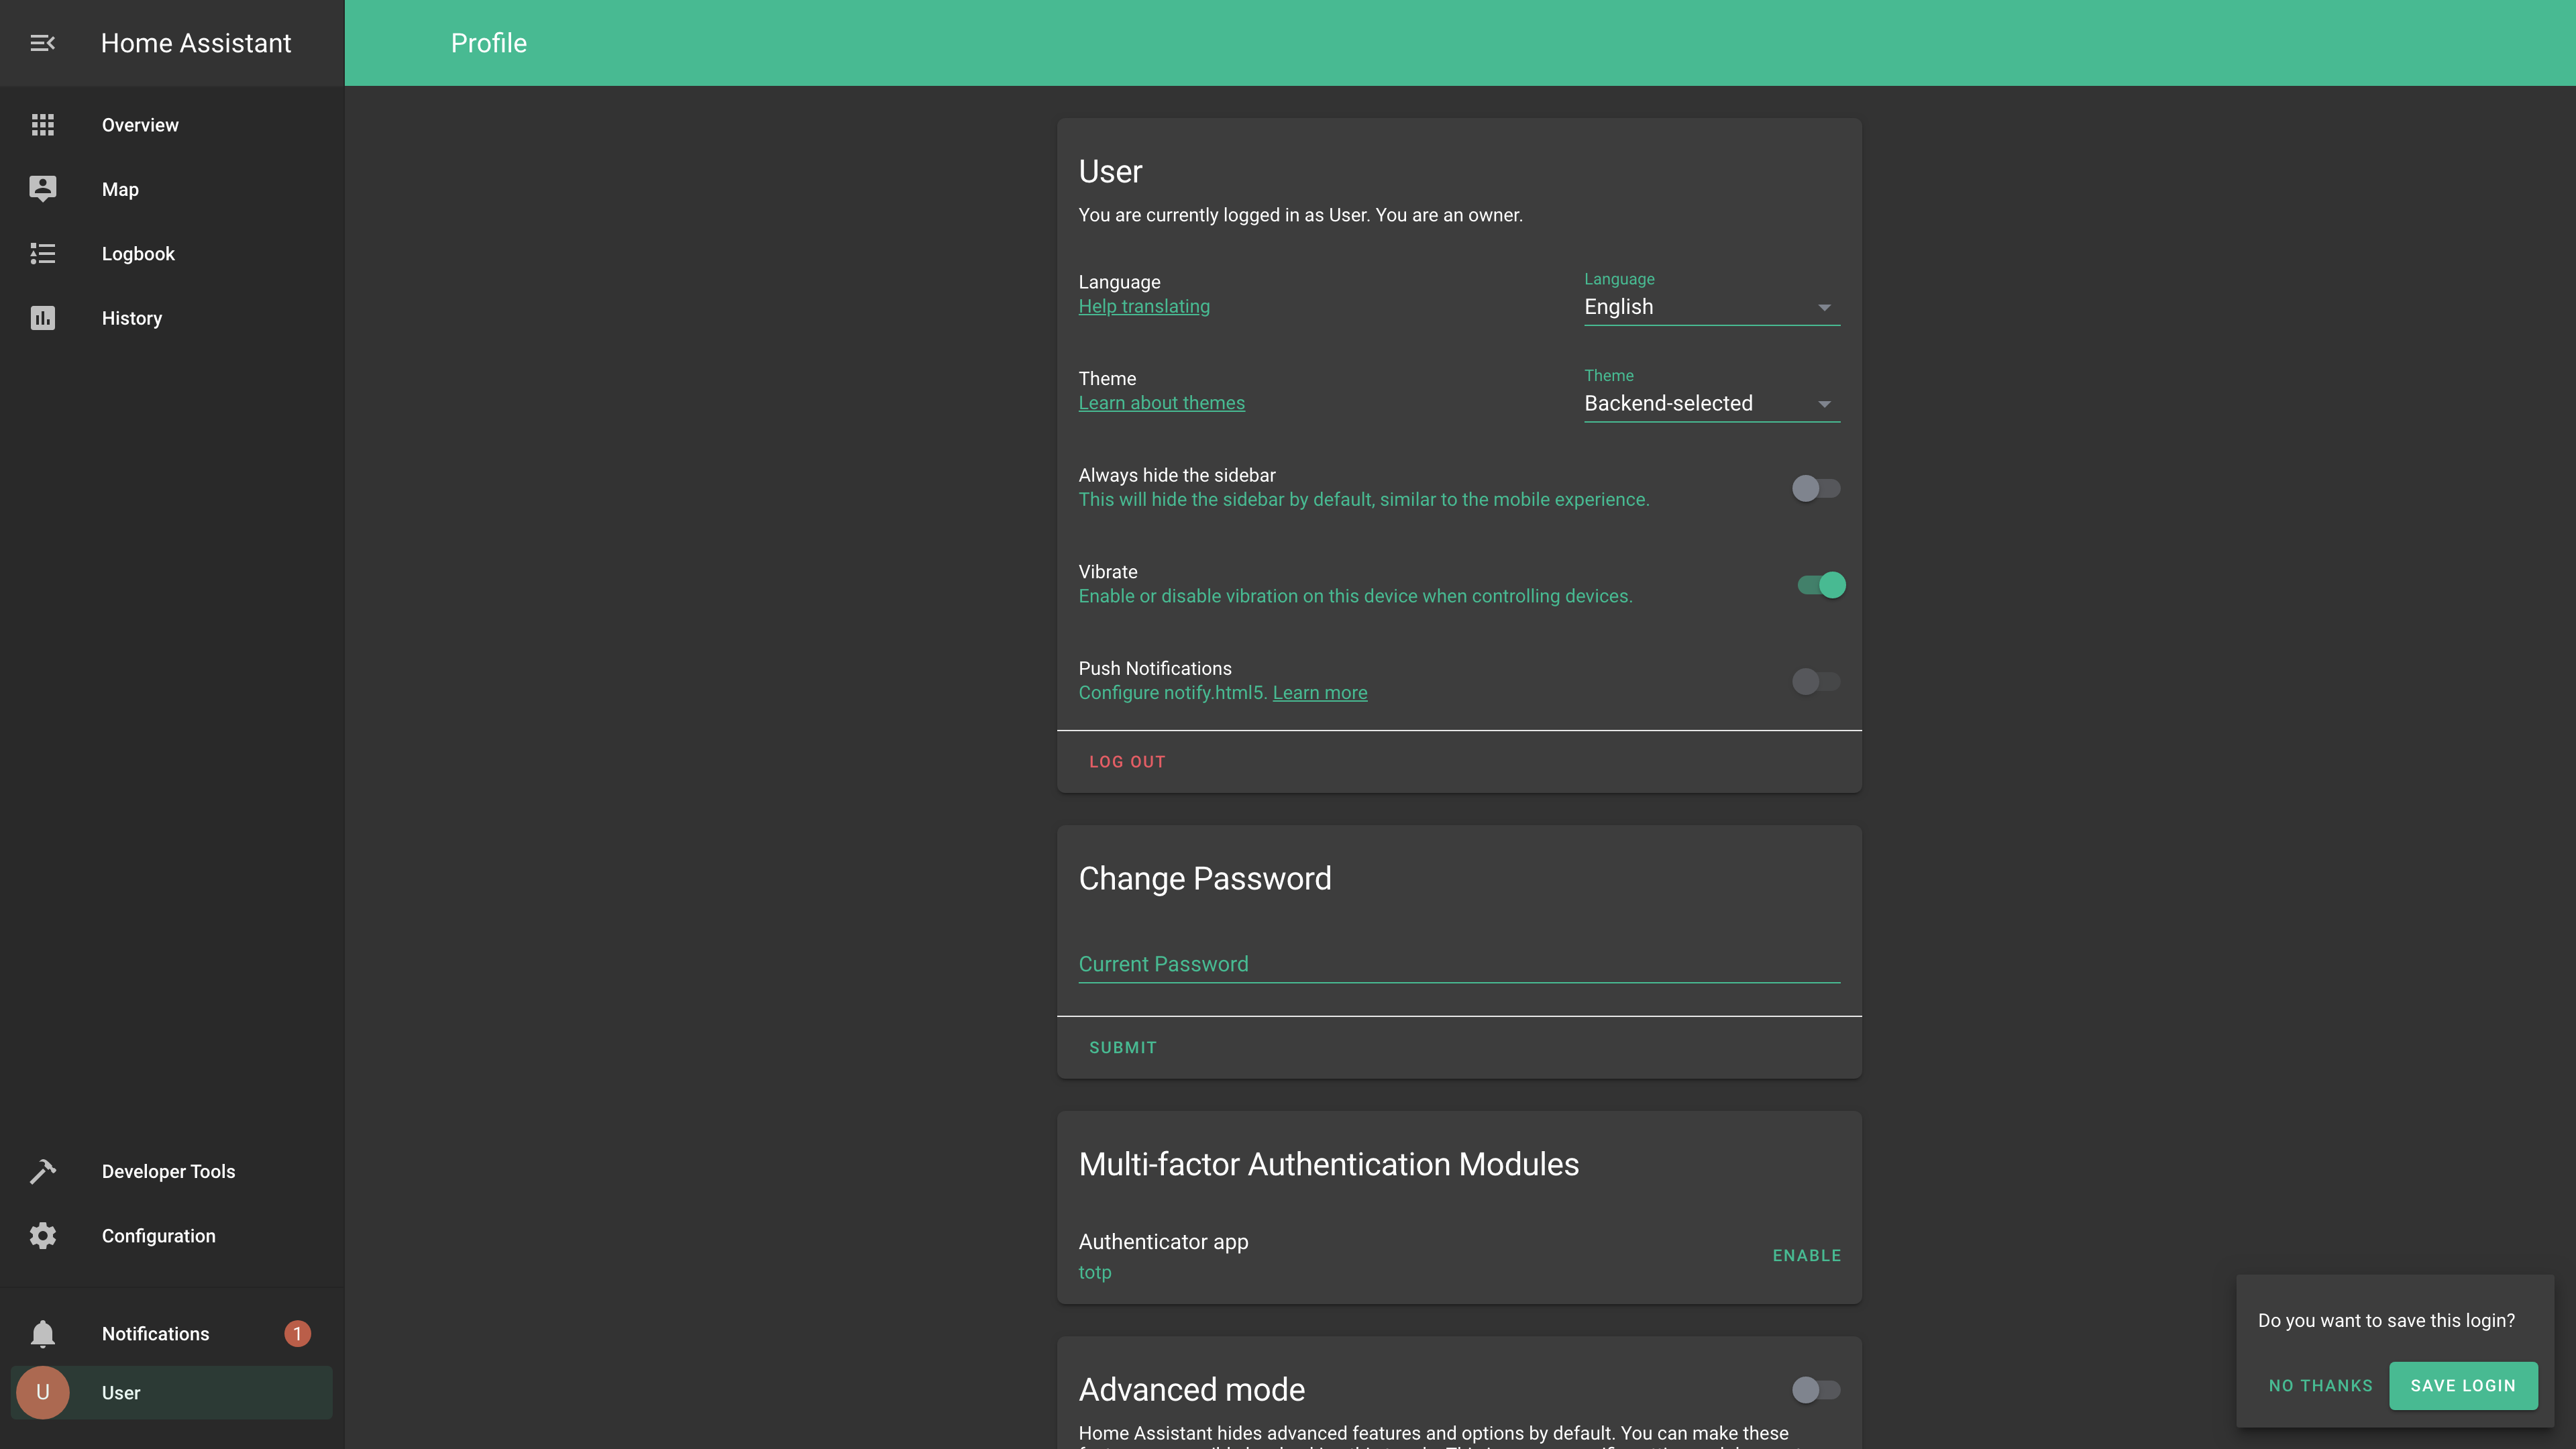2576x1449 pixels.
Task: Click the Help translating link
Action: coord(1143,307)
